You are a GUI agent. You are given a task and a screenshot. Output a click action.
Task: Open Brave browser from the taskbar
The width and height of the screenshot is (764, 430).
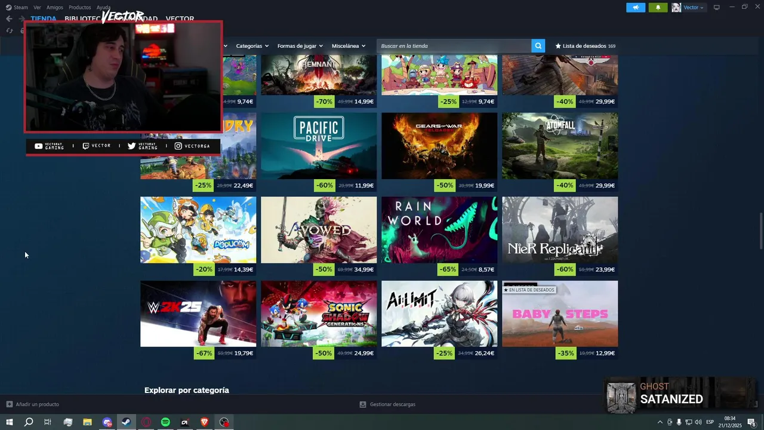(x=204, y=422)
